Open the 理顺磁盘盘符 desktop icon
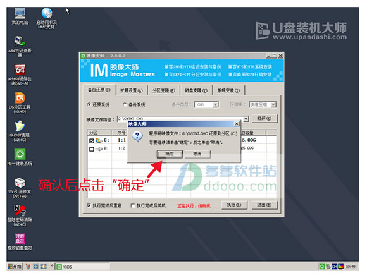Viewport: 367px width, 278px height. click(20, 241)
